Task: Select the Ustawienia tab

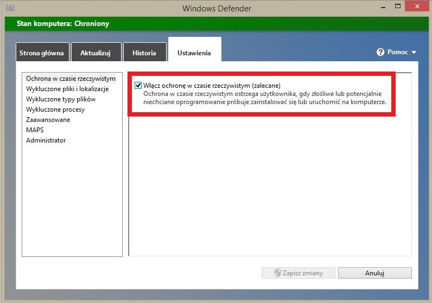Action: point(194,50)
